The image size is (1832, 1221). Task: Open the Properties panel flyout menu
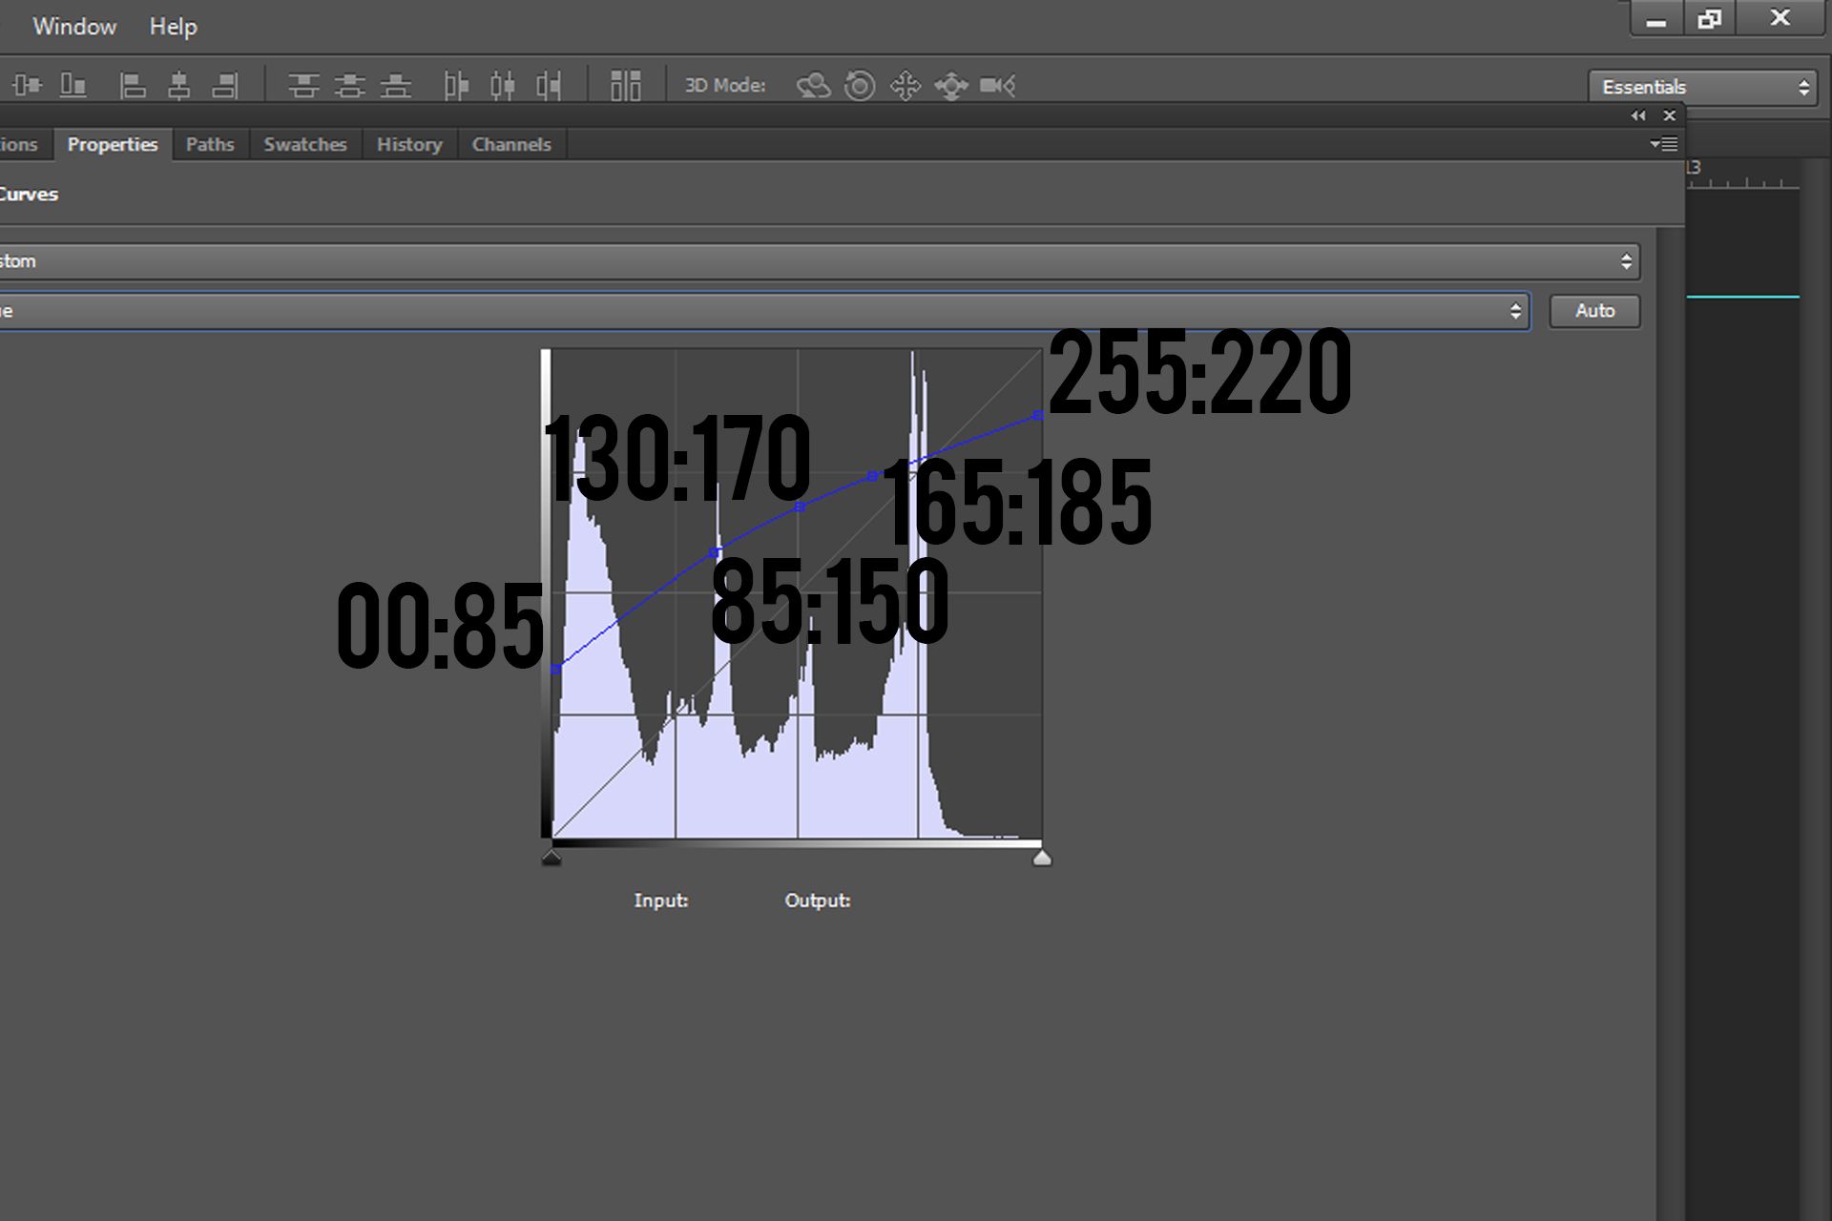(1663, 144)
